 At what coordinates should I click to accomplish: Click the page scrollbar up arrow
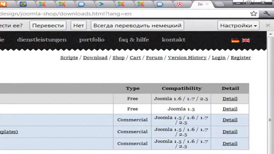point(271,34)
